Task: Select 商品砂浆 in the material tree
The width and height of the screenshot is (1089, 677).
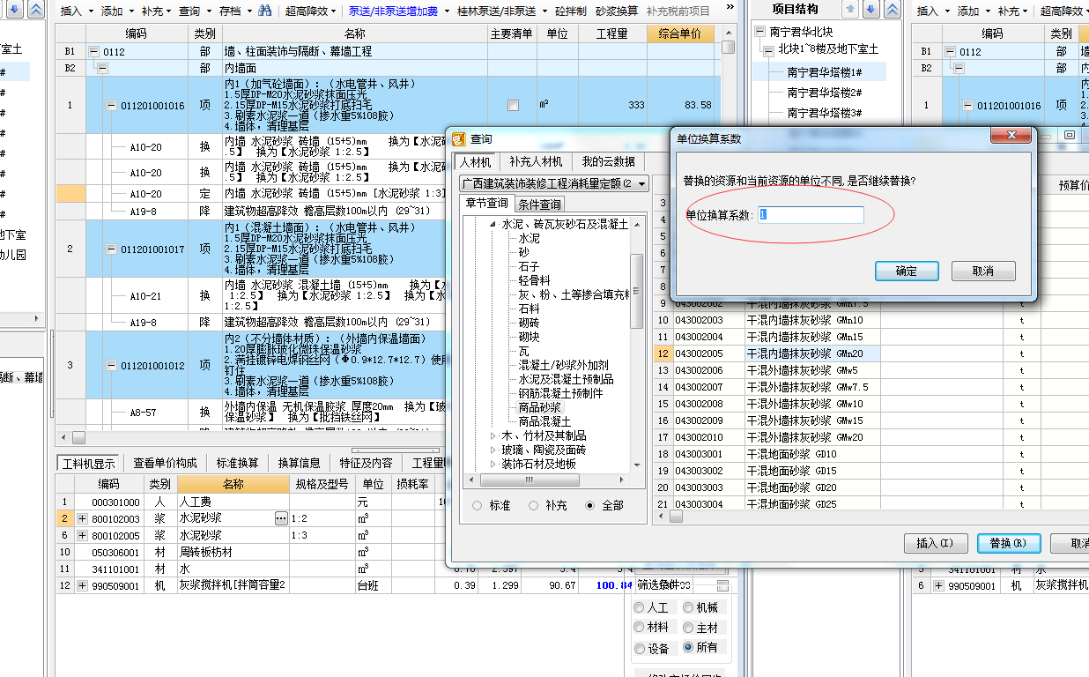Action: click(539, 407)
